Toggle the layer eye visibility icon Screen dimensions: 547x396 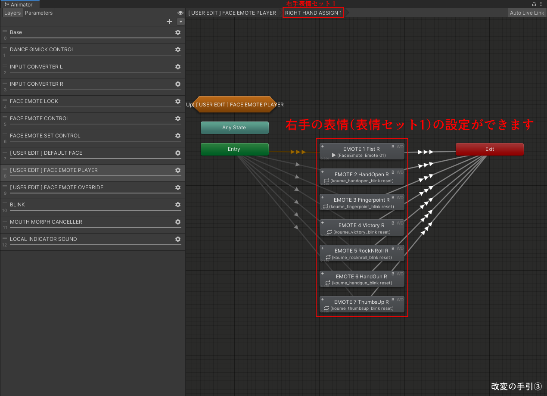[x=180, y=12]
